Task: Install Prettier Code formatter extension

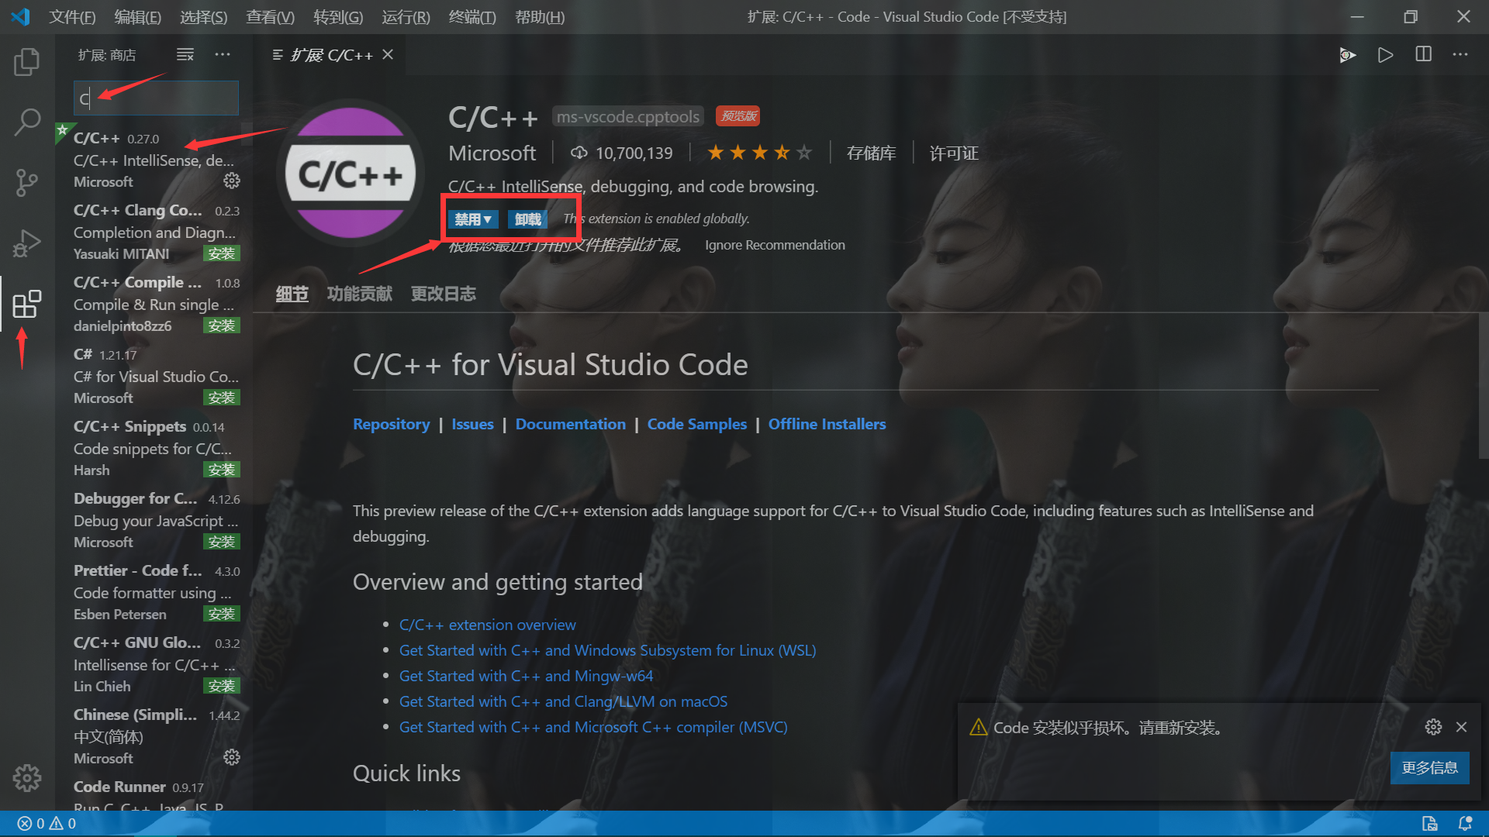Action: (x=221, y=614)
